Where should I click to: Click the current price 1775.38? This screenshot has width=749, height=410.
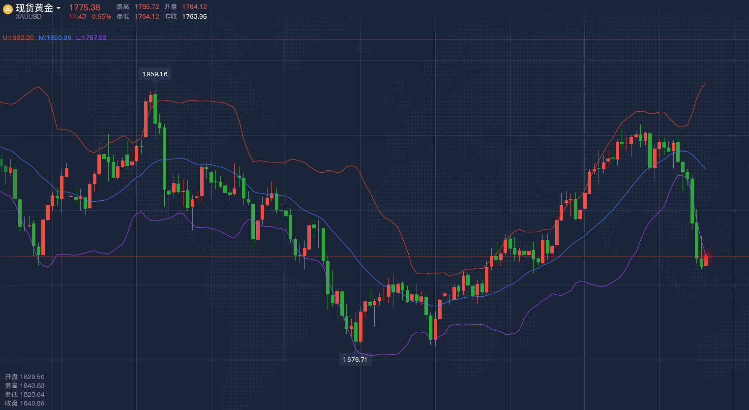pyautogui.click(x=85, y=7)
